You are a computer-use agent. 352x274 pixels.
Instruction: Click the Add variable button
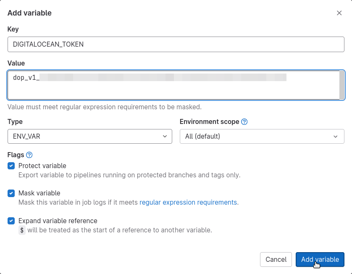(x=320, y=259)
